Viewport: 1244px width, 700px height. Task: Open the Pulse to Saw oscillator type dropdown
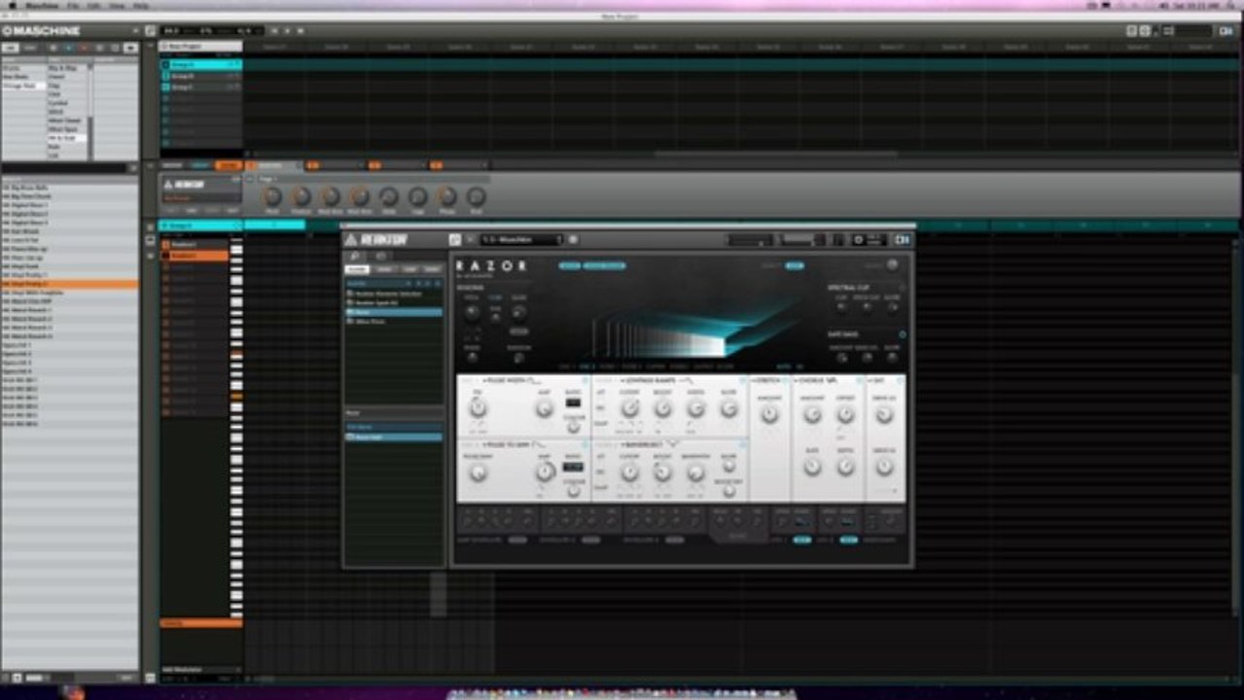[512, 444]
